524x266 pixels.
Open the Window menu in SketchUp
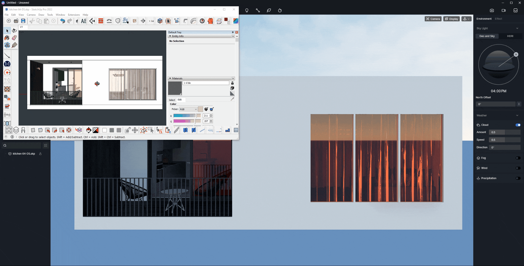[60, 15]
